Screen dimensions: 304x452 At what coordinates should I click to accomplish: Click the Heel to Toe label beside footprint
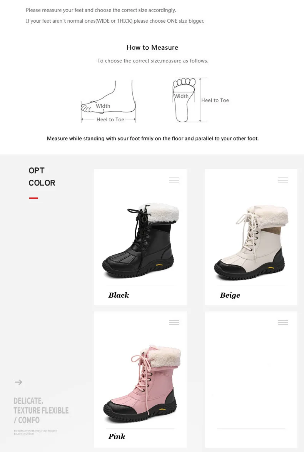215,100
